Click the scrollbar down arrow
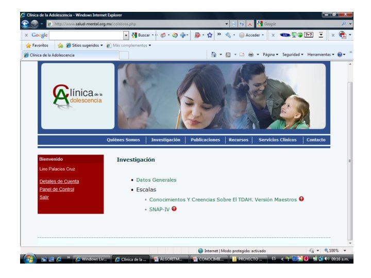The height and width of the screenshot is (278, 371). coord(350,243)
